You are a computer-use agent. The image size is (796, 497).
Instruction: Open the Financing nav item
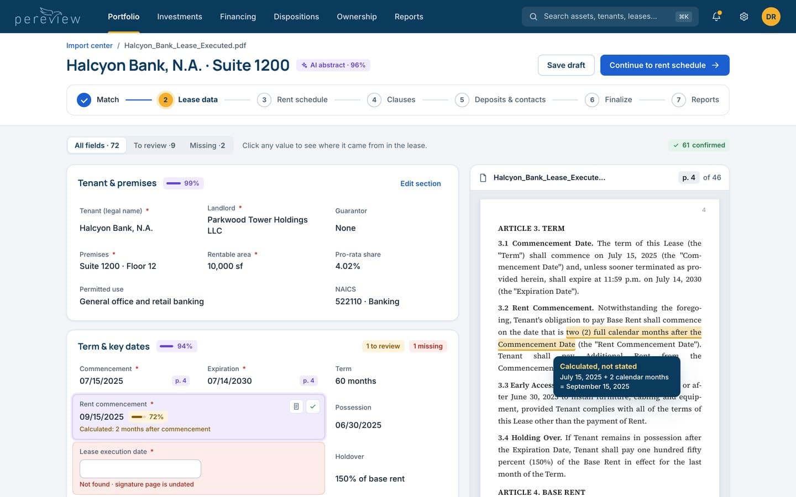(x=238, y=17)
